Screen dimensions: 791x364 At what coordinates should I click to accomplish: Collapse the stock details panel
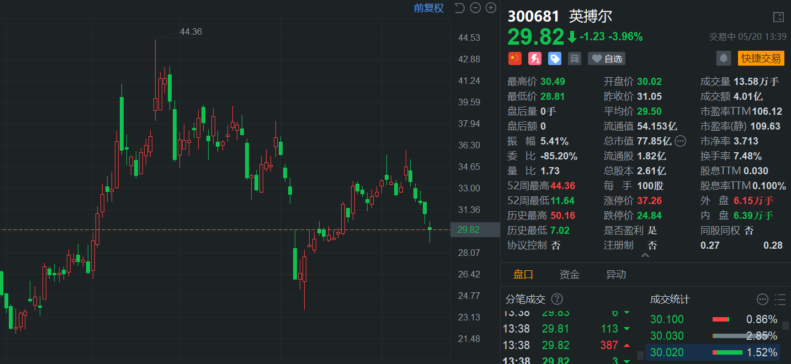click(645, 255)
